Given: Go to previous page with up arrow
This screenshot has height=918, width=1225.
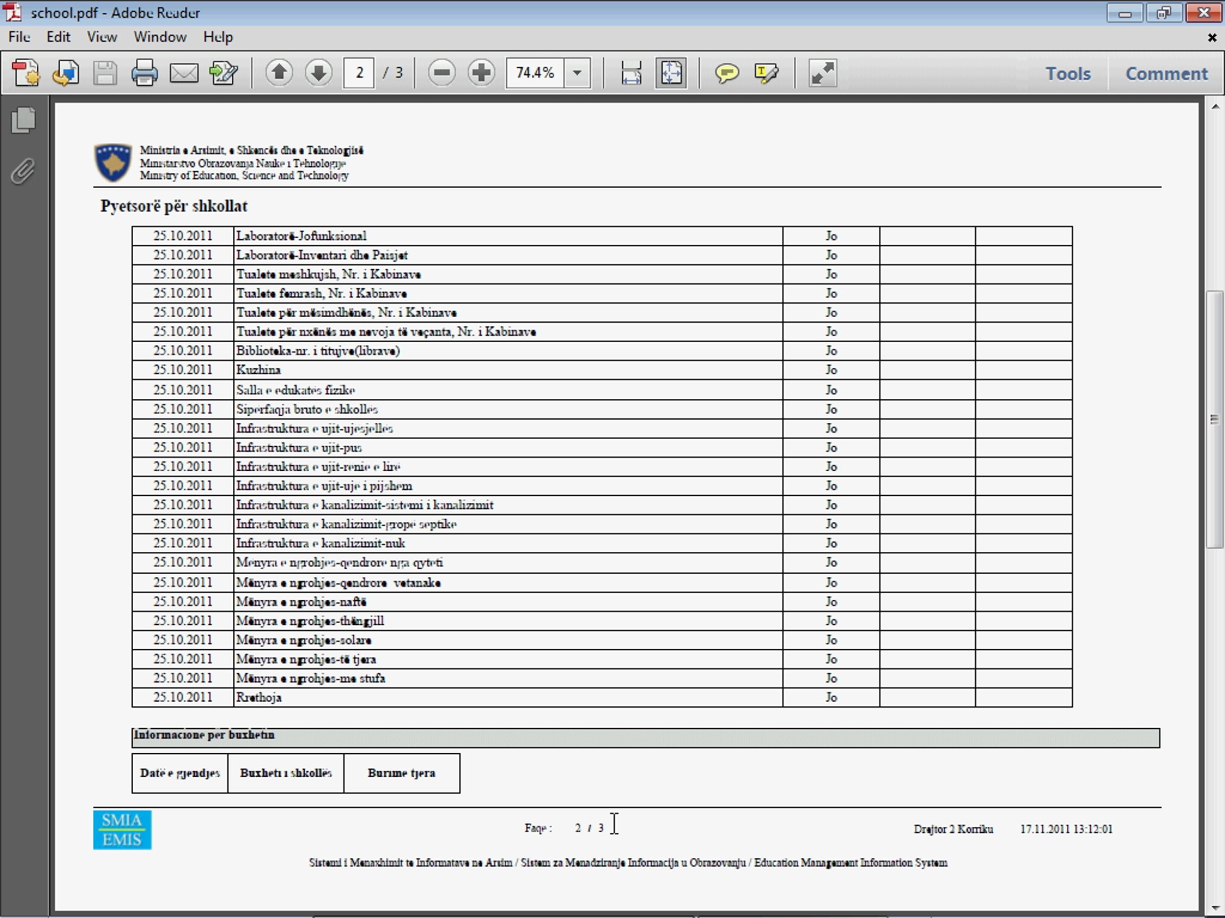Looking at the screenshot, I should [x=279, y=72].
